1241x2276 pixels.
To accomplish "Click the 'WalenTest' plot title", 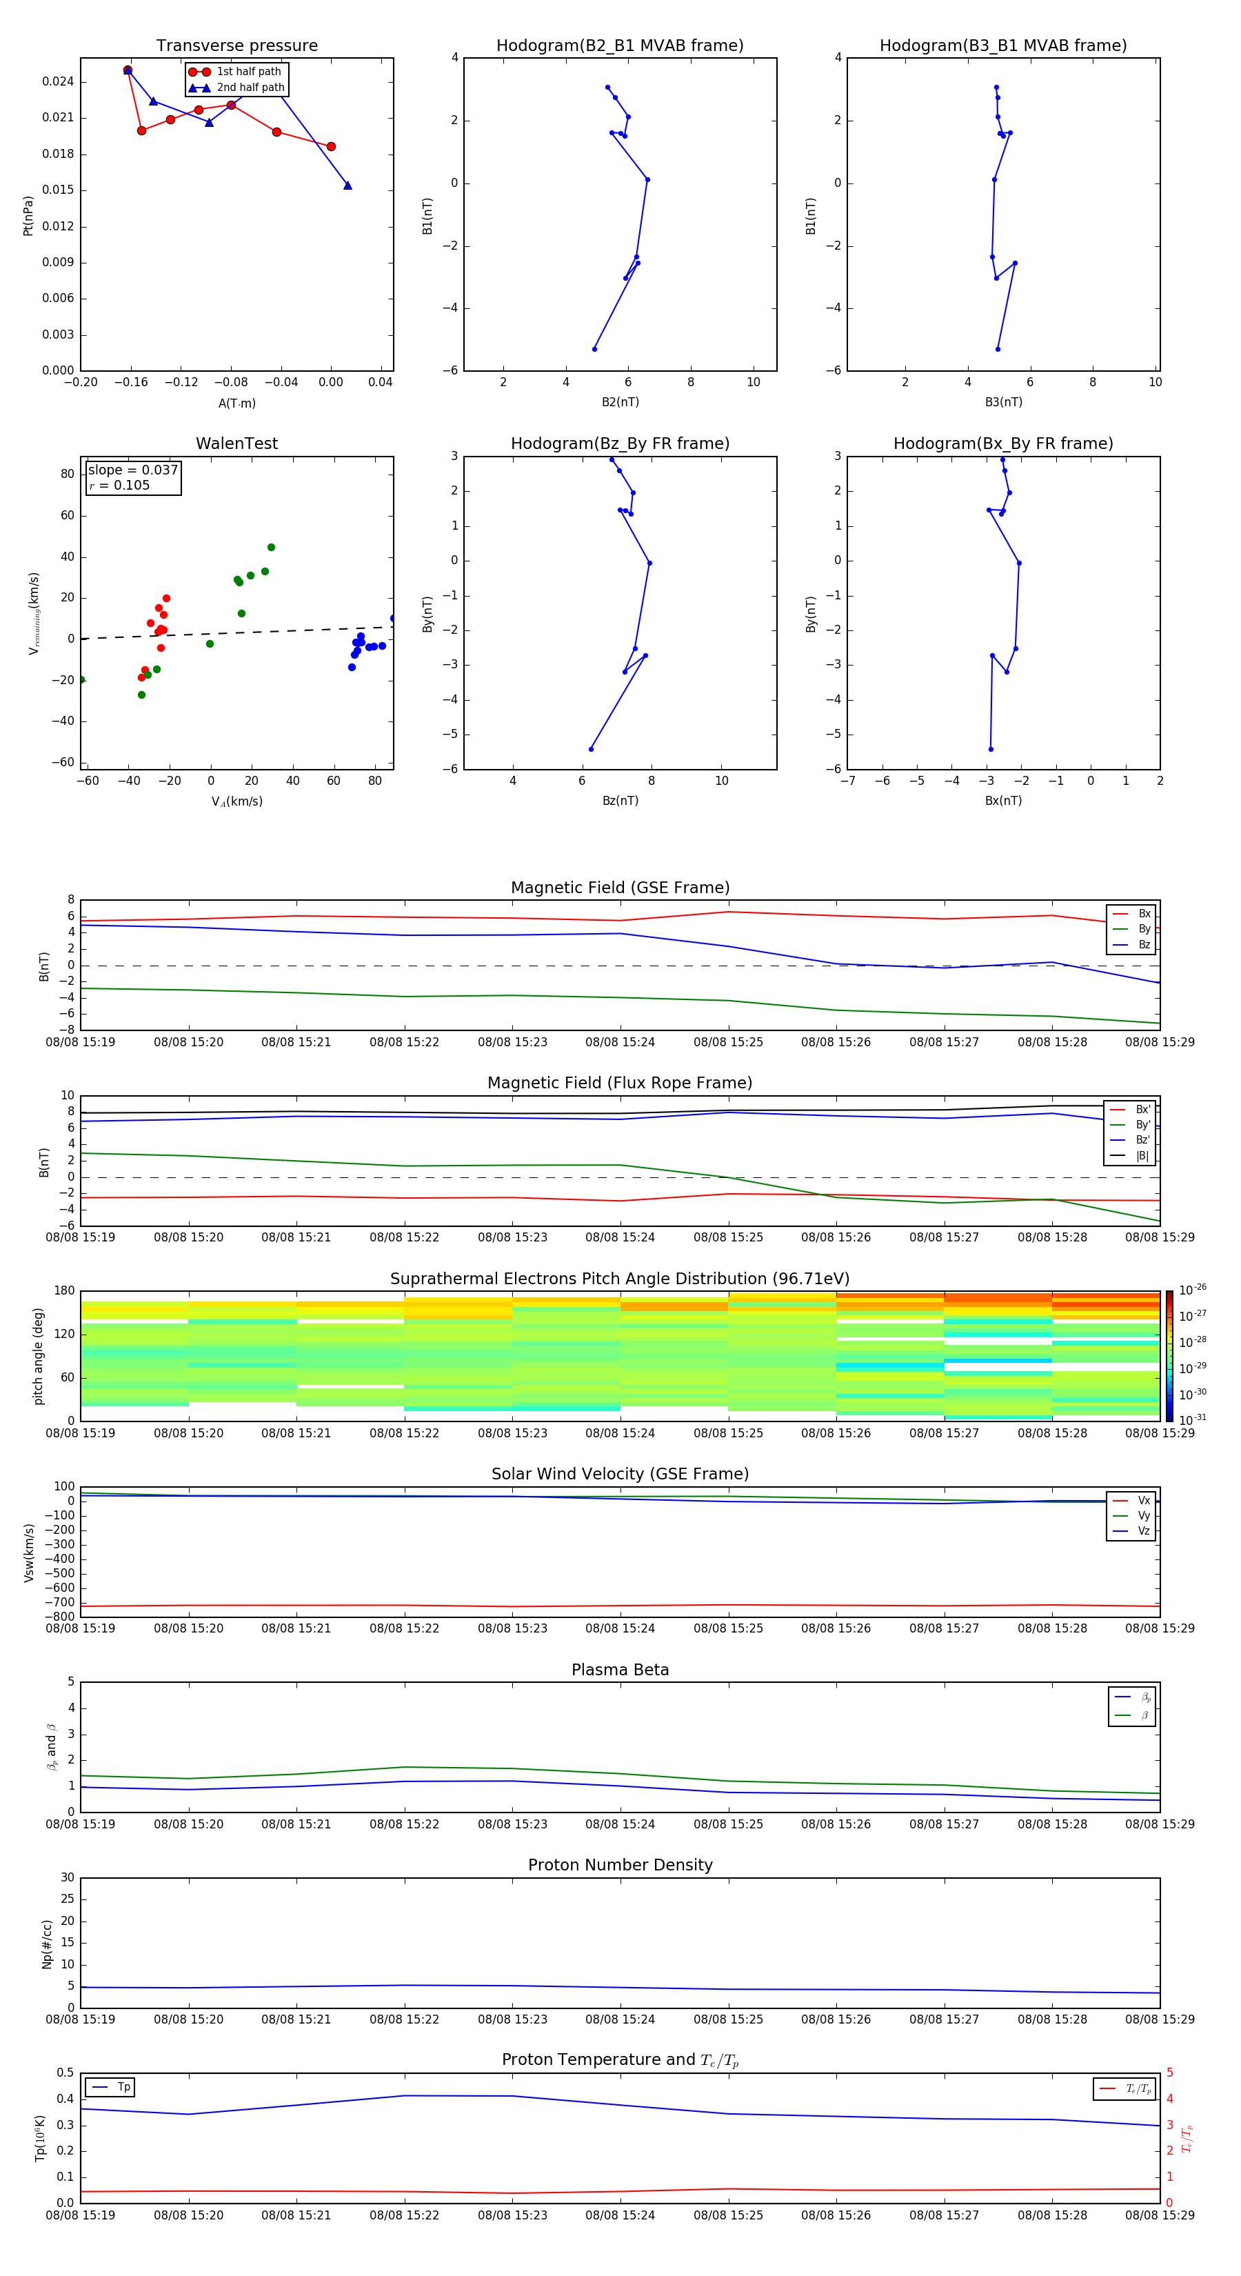I will [x=236, y=443].
